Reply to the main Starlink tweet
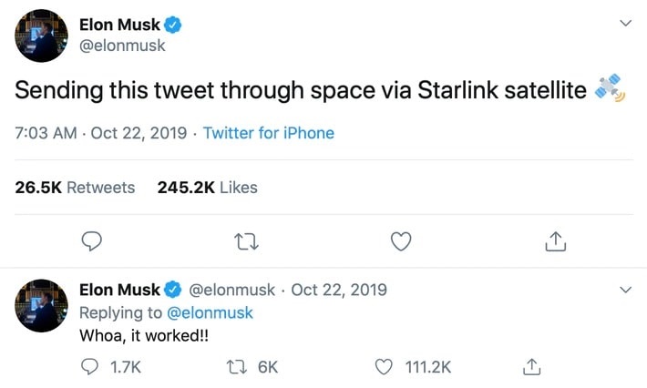This screenshot has width=647, height=388. click(91, 241)
